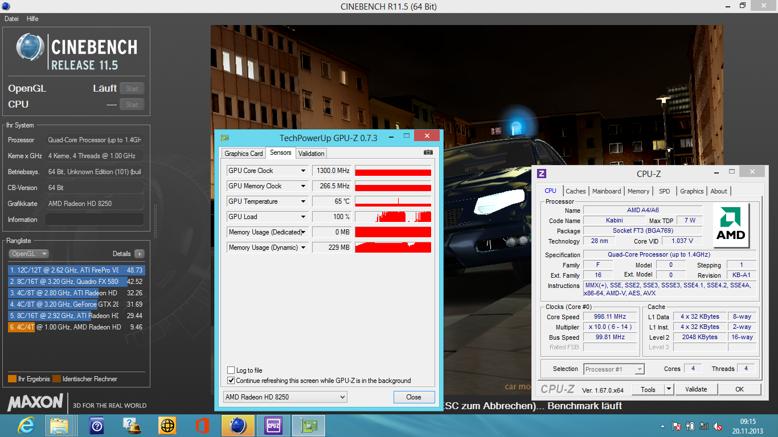
Task: Open the OpenGL ranking list dropdown
Action: [x=28, y=254]
